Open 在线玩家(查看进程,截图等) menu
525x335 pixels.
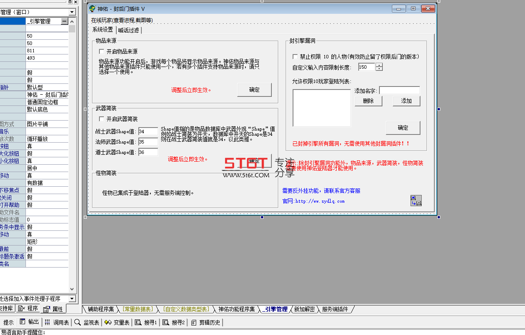click(x=122, y=20)
